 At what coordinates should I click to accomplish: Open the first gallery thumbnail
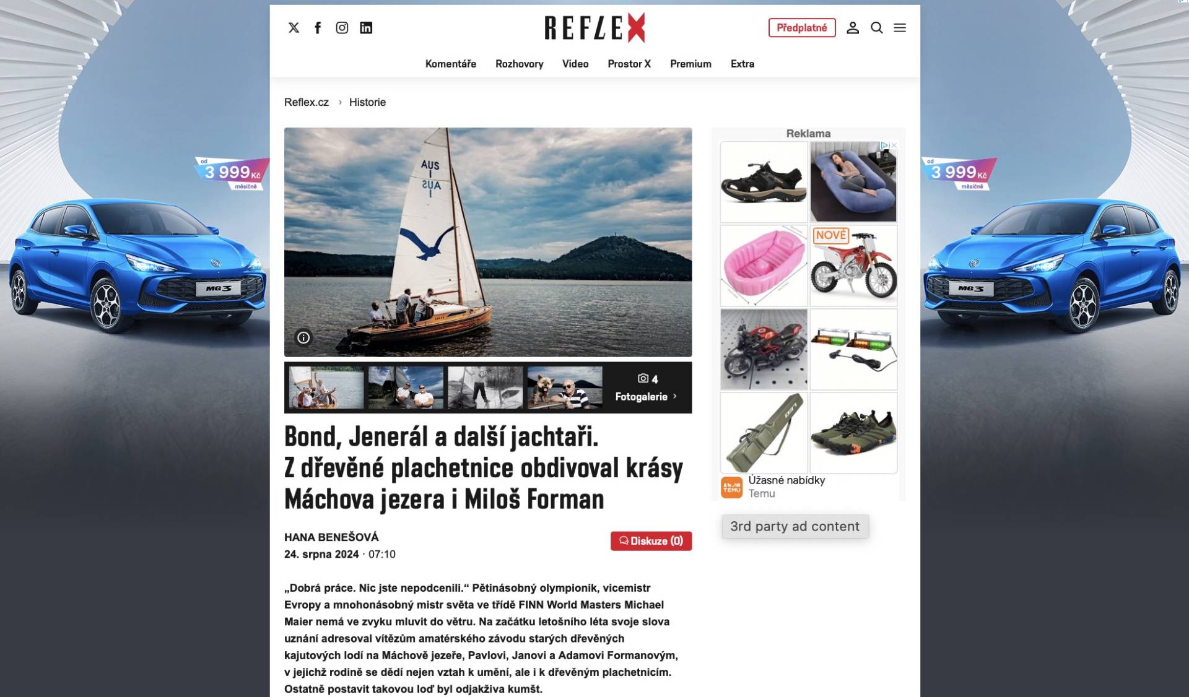[326, 387]
